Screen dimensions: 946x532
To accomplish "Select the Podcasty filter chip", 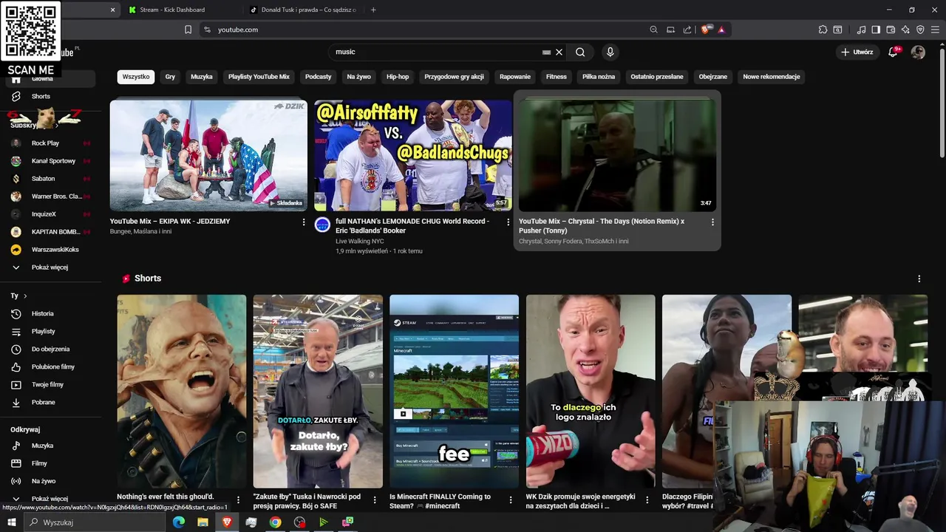I will tap(319, 77).
